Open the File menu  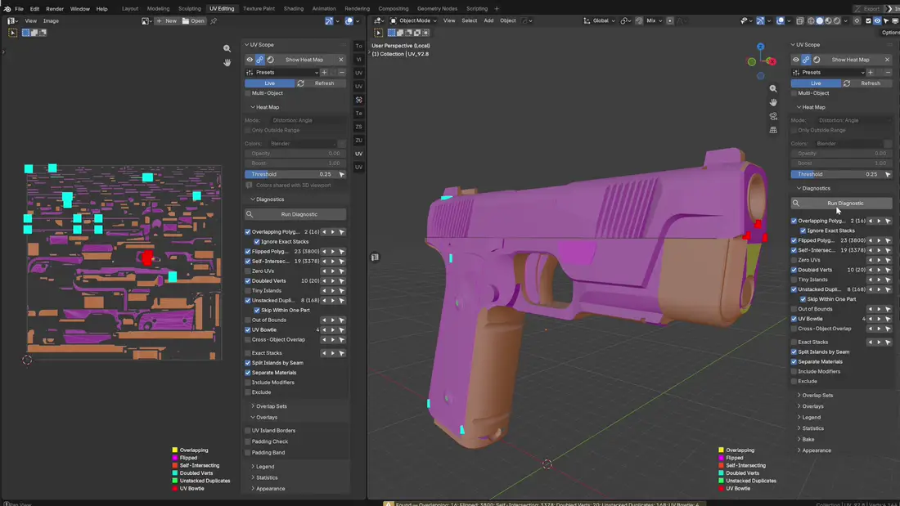[19, 9]
